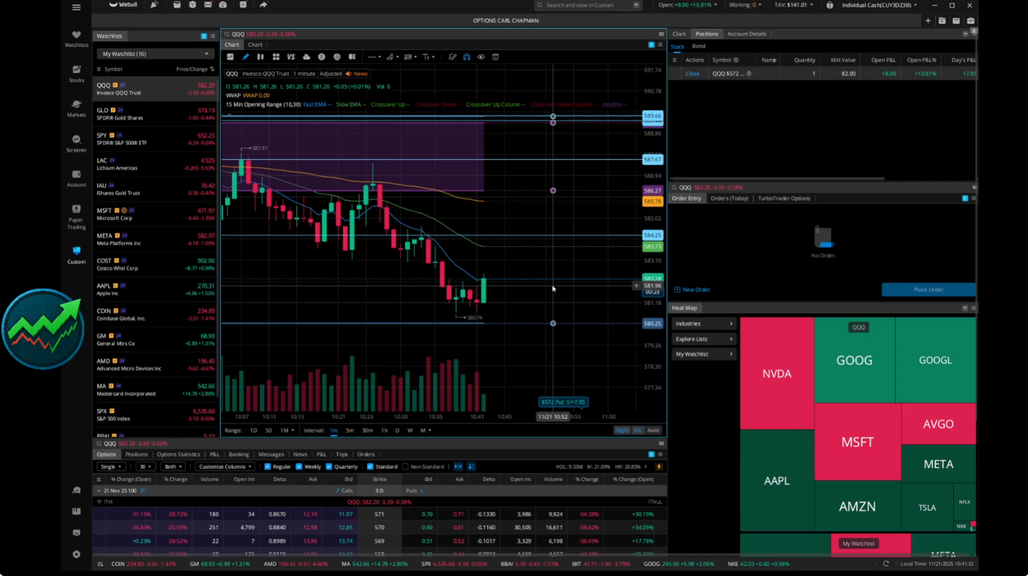Enable the Non-Standard options checkbox
The height and width of the screenshot is (576, 1028).
click(406, 466)
